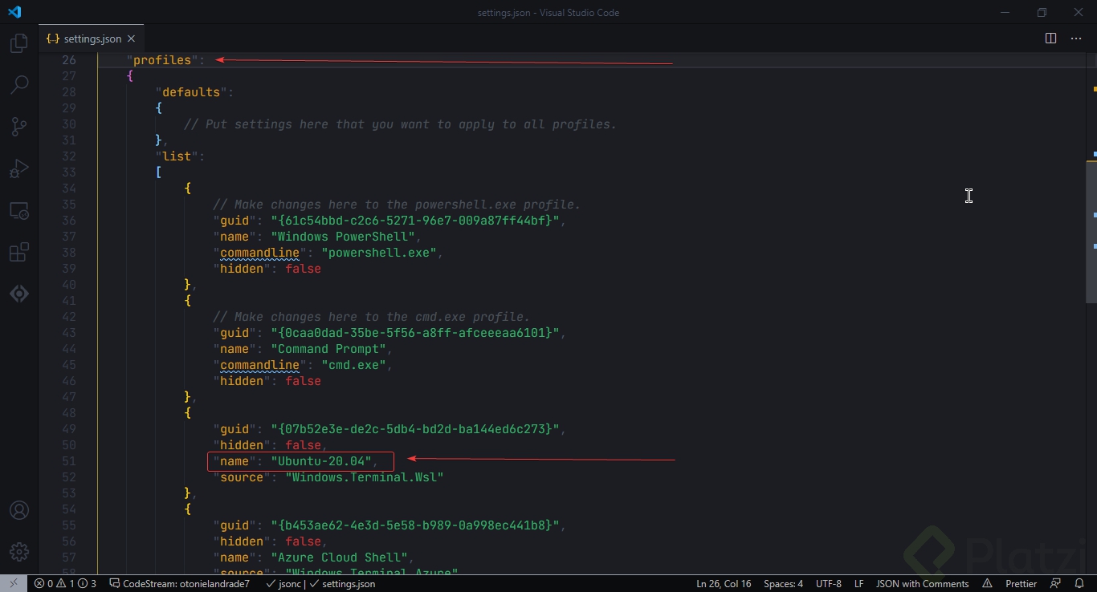
Task: Change language mode JSON with Comments
Action: [923, 584]
